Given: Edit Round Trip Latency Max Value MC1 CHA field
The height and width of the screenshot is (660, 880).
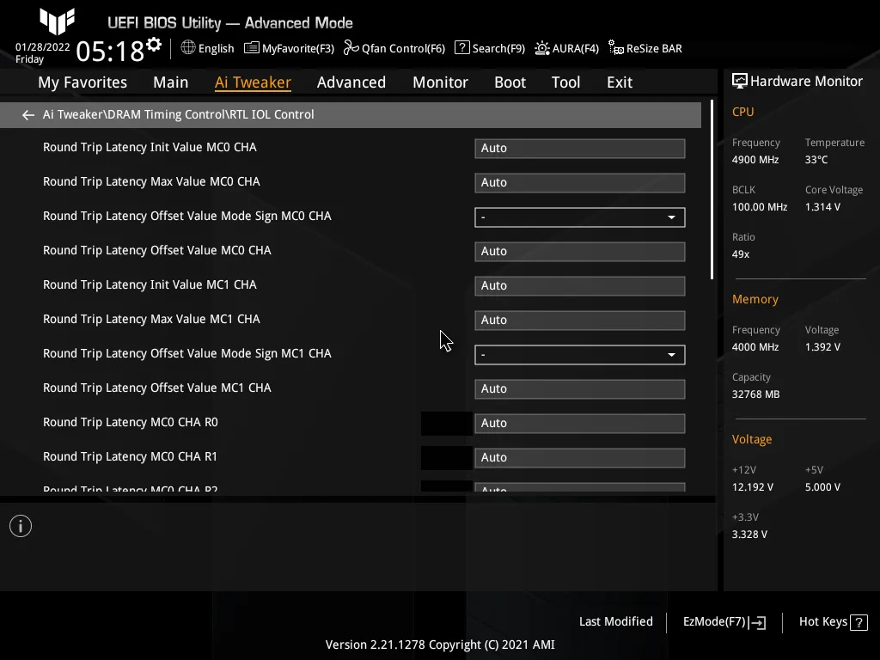Looking at the screenshot, I should click(x=580, y=320).
